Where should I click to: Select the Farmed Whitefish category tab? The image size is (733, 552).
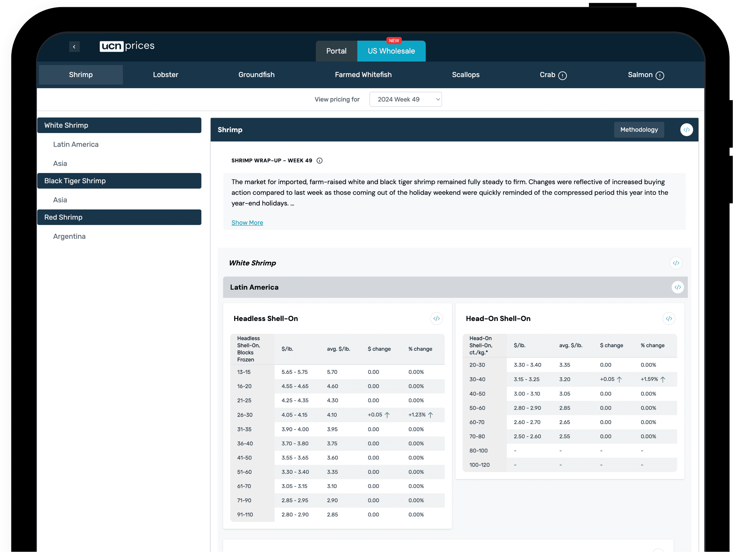coord(363,75)
